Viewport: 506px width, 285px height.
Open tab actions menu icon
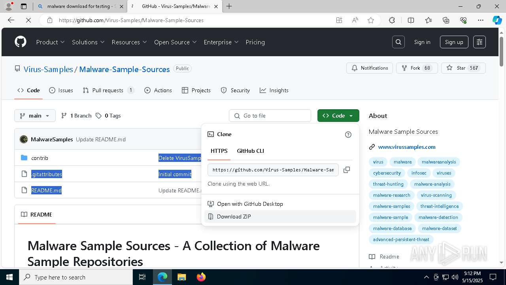tap(24, 6)
